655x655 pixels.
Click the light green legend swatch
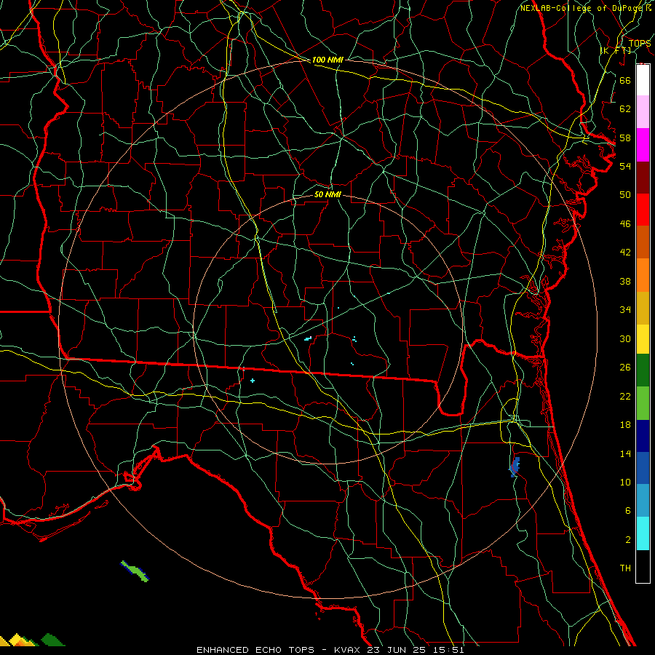[x=643, y=403]
